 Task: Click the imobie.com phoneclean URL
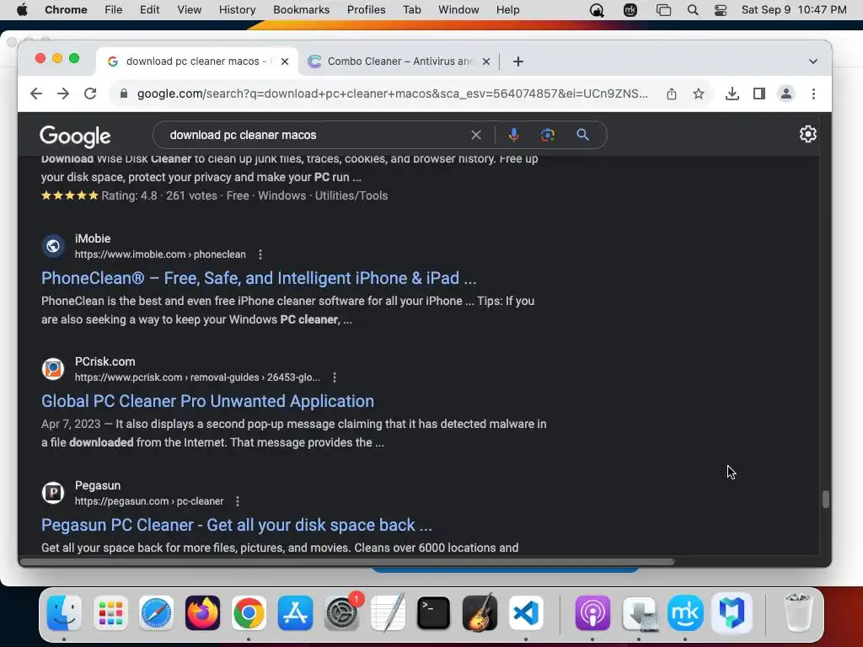click(160, 254)
